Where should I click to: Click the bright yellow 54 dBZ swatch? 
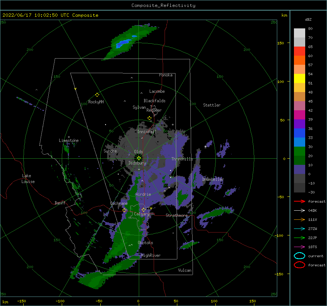(299, 78)
